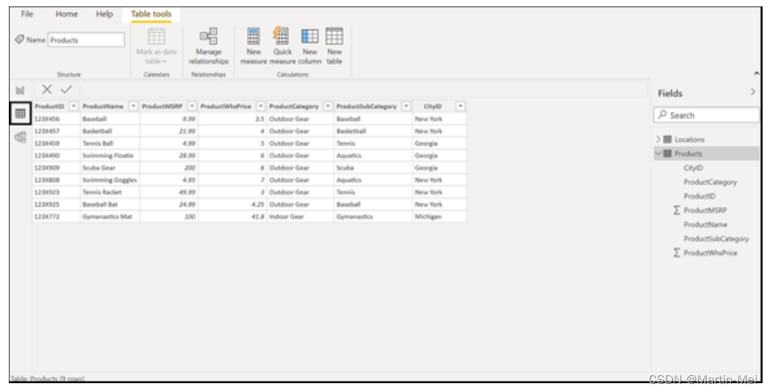Click the cell with value 49.99

pyautogui.click(x=169, y=192)
